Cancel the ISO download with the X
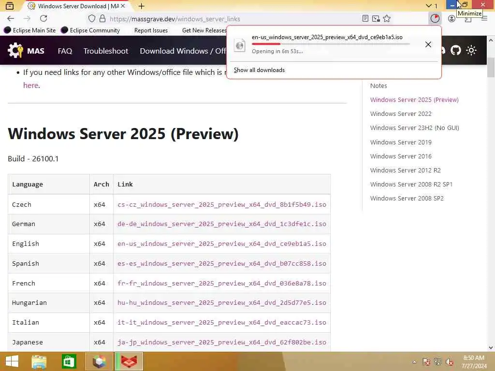 tap(428, 44)
